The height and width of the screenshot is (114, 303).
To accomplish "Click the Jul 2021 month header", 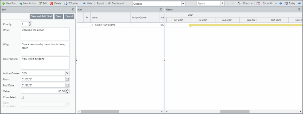I will (203, 20).
